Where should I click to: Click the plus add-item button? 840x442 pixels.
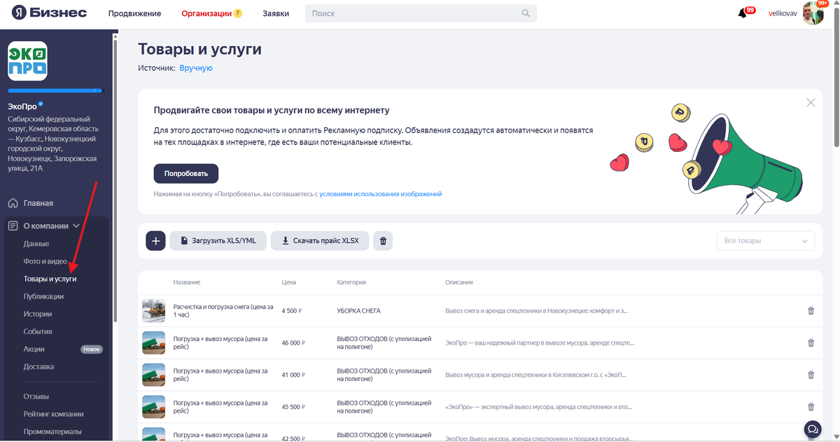click(155, 240)
